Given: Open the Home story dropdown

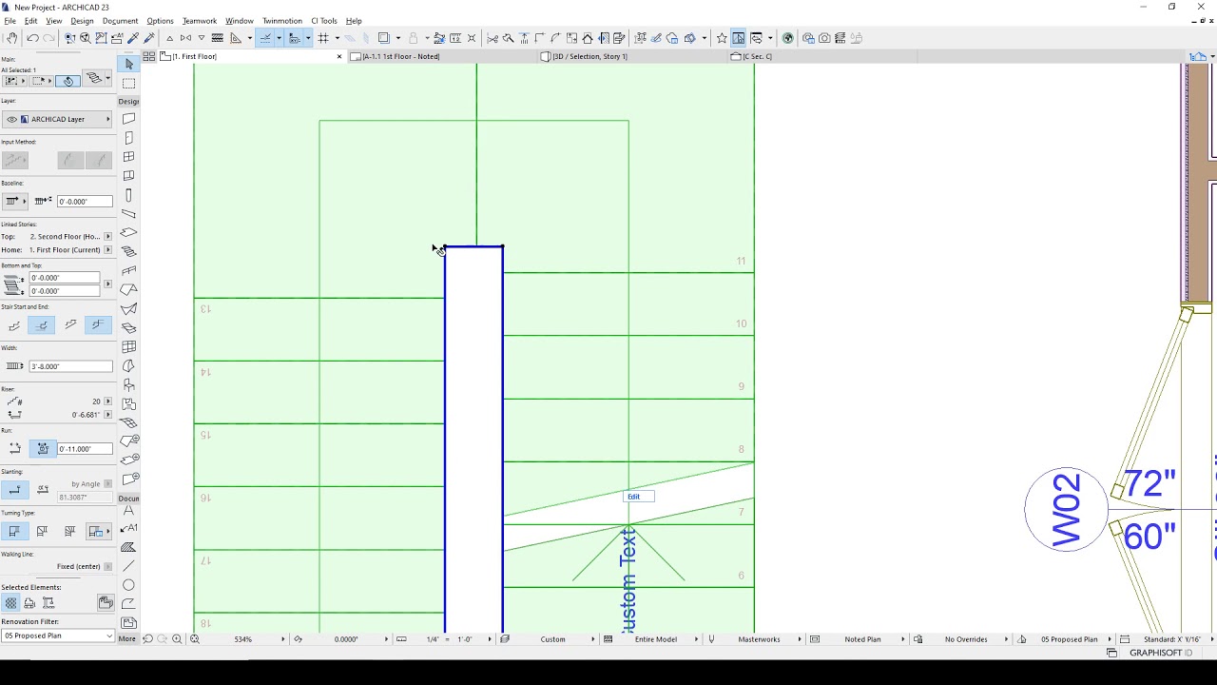Looking at the screenshot, I should pos(107,250).
